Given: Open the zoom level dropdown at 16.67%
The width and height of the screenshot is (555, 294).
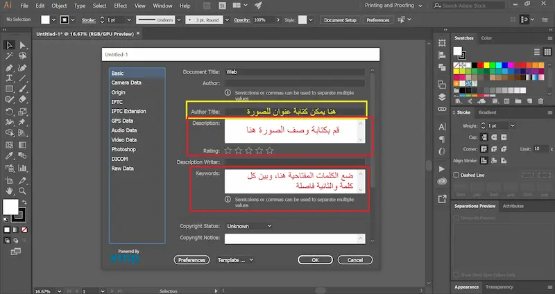Looking at the screenshot, I should 59,291.
